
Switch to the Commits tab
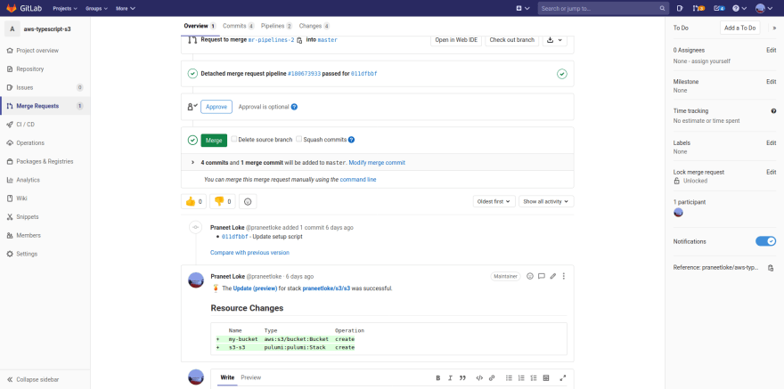click(239, 26)
